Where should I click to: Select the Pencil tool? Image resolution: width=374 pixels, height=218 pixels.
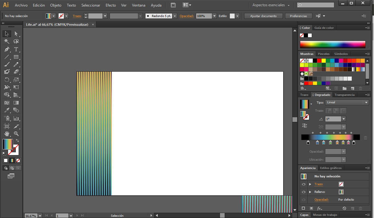click(x=16, y=64)
